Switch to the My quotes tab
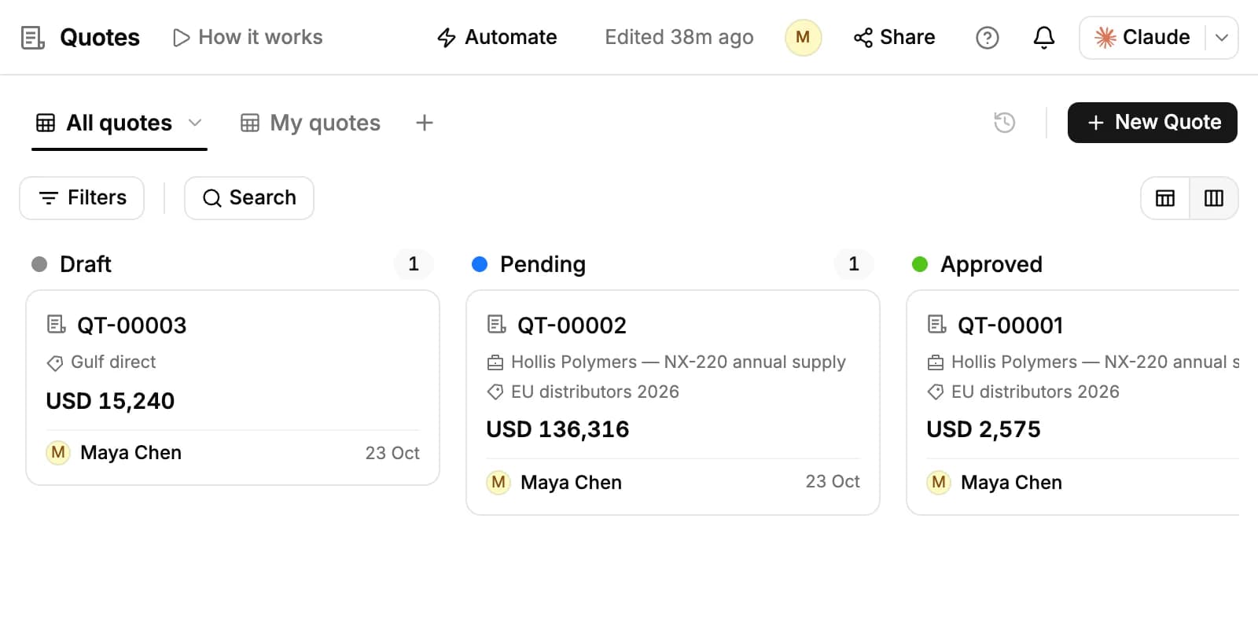Image resolution: width=1258 pixels, height=629 pixels. pyautogui.click(x=310, y=123)
